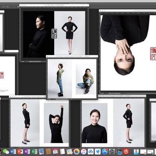Select the bottom-left side-profile full-body photo

25,123
